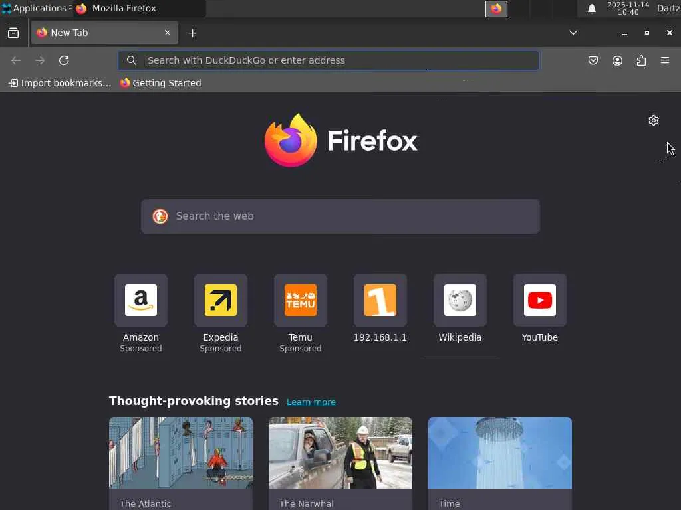Image resolution: width=681 pixels, height=510 pixels.
Task: Open the Getting Started bookmark
Action: tap(161, 83)
